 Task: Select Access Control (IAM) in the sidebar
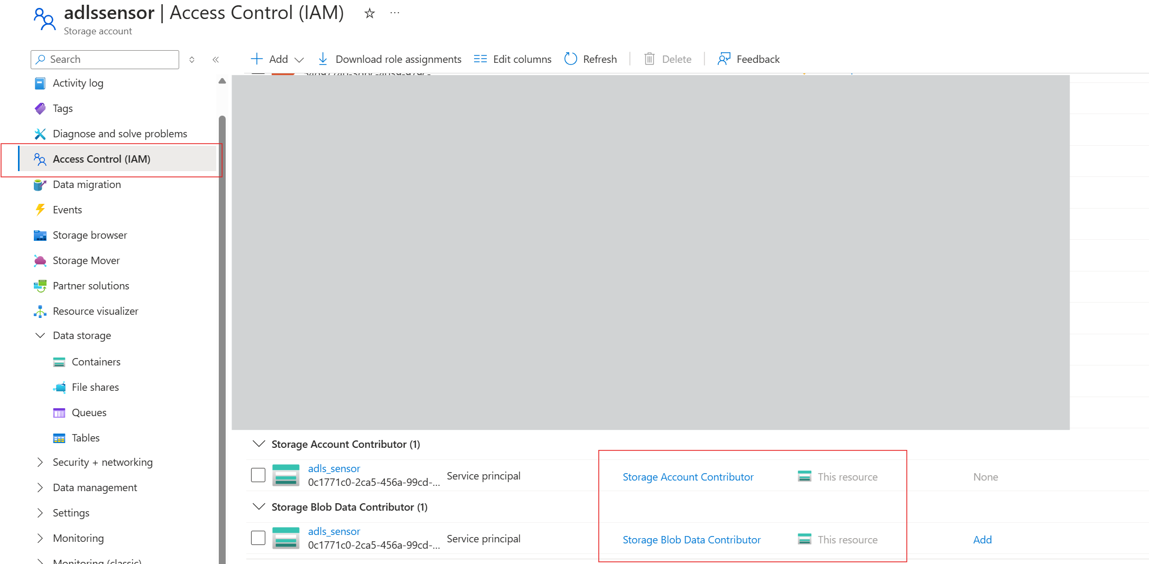(x=101, y=159)
